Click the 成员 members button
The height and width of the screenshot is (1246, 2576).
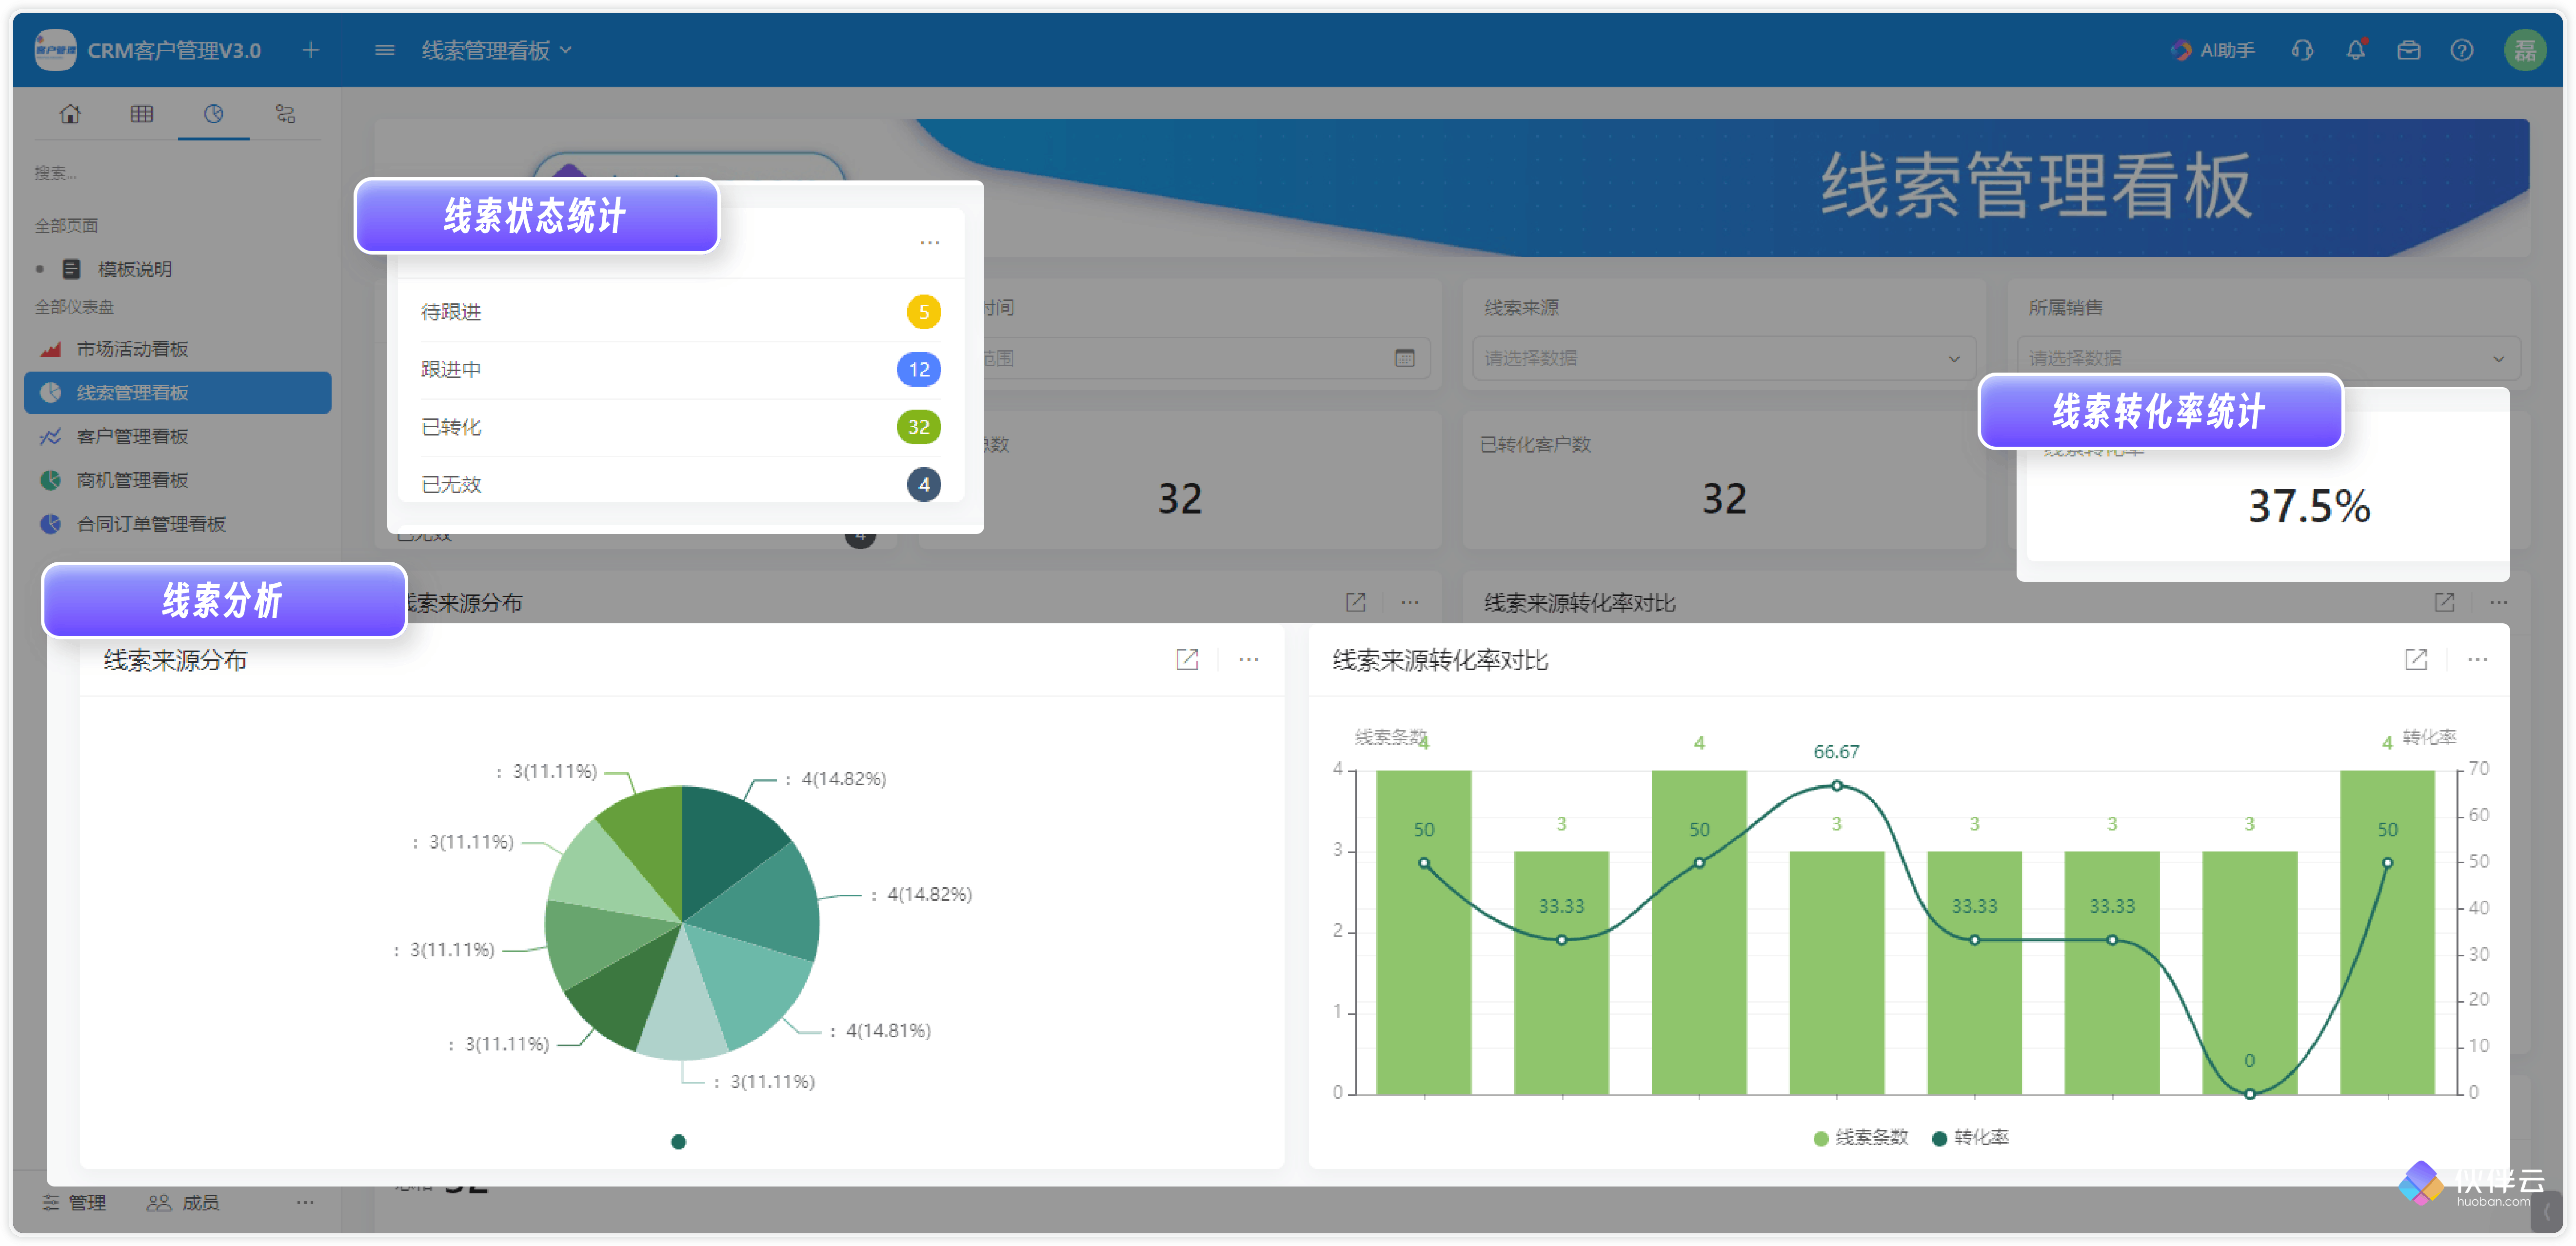point(183,1202)
